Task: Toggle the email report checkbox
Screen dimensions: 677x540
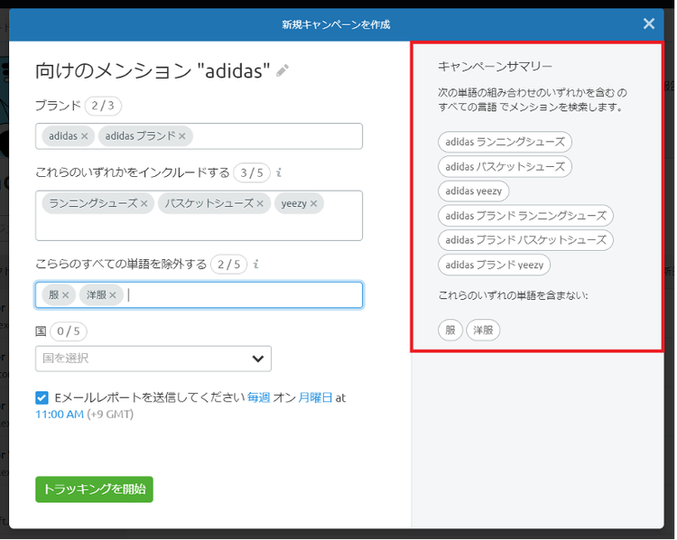Action: point(42,398)
